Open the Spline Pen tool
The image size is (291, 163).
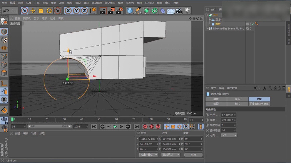pos(138,11)
